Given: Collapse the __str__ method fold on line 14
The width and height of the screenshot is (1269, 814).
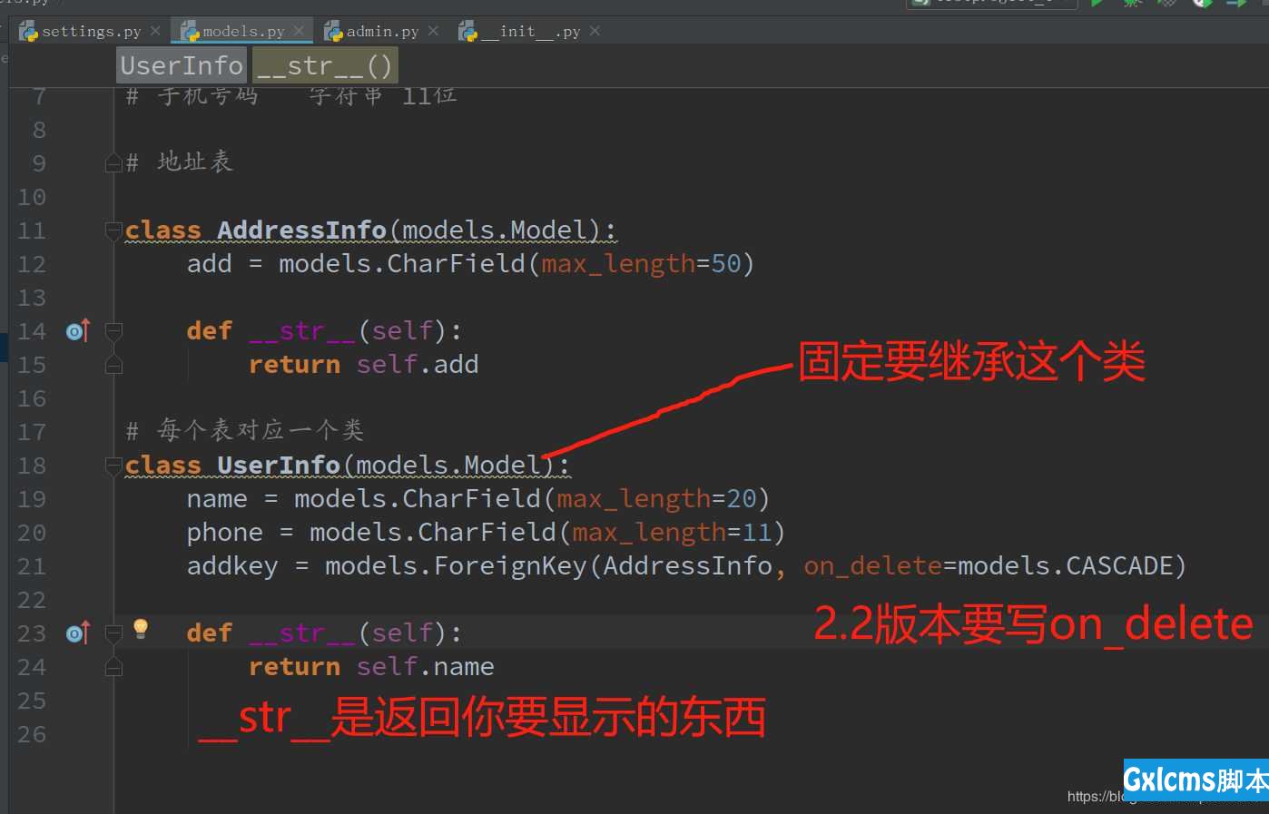Looking at the screenshot, I should 113,331.
